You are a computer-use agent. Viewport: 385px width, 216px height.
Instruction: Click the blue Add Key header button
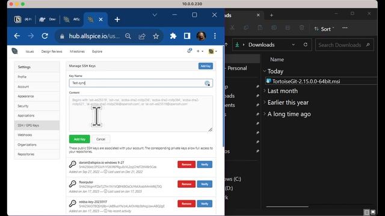(206, 66)
